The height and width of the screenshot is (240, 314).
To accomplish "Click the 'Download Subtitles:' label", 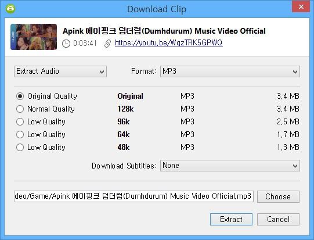I will click(x=124, y=166).
